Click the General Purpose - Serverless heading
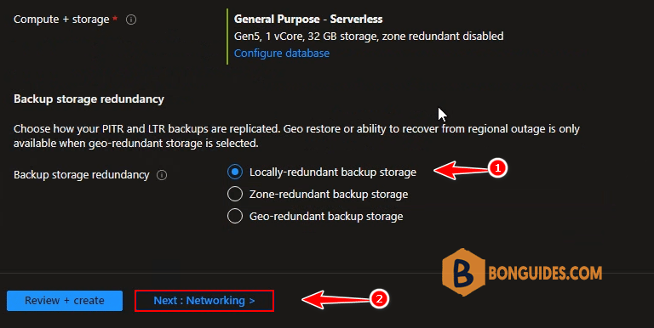The image size is (654, 328). point(308,20)
